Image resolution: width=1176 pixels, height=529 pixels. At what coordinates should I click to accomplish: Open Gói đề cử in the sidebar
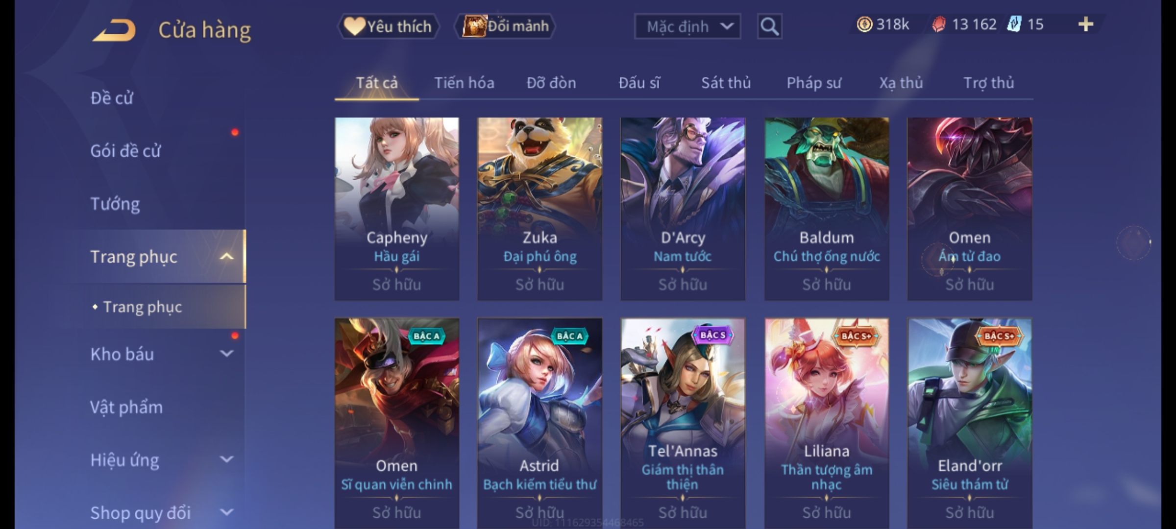[x=125, y=151]
